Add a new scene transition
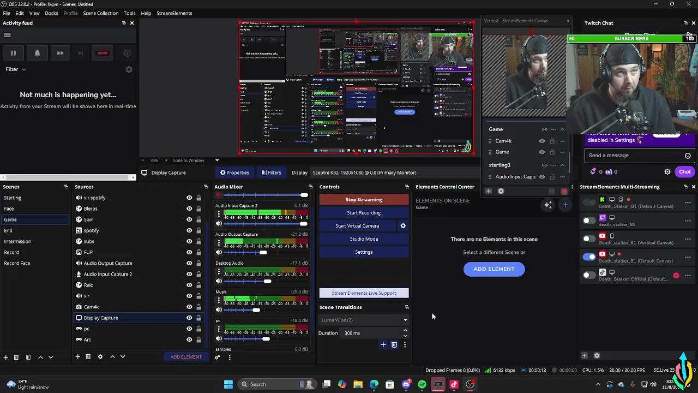 (x=383, y=345)
